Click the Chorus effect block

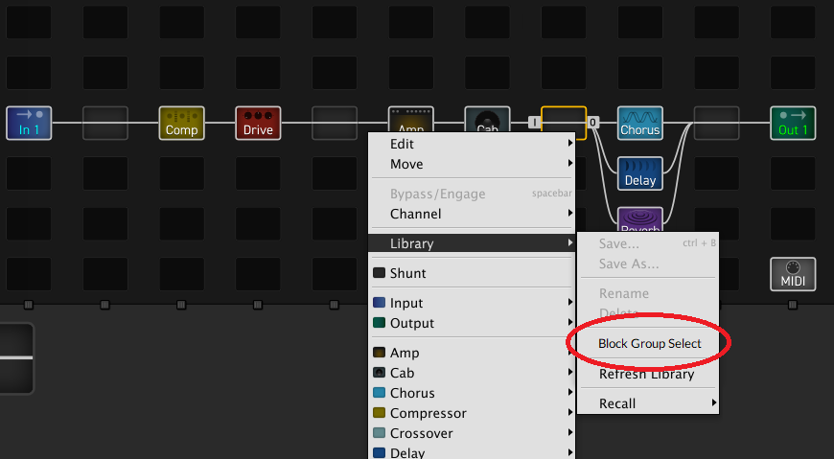[639, 124]
